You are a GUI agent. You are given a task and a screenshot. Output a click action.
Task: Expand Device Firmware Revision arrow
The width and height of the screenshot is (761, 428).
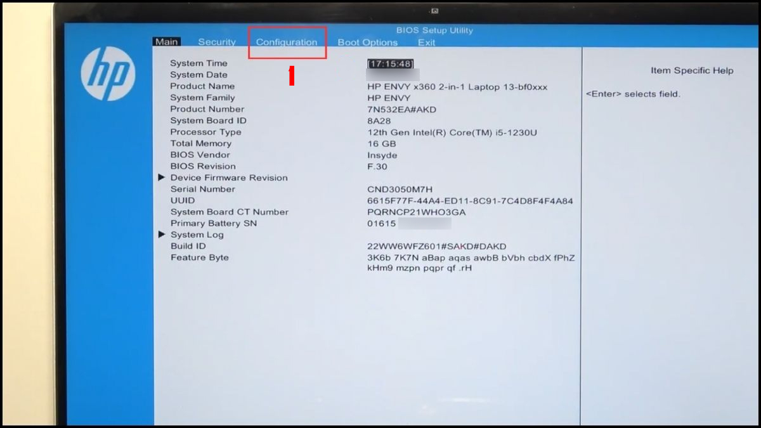click(x=162, y=178)
